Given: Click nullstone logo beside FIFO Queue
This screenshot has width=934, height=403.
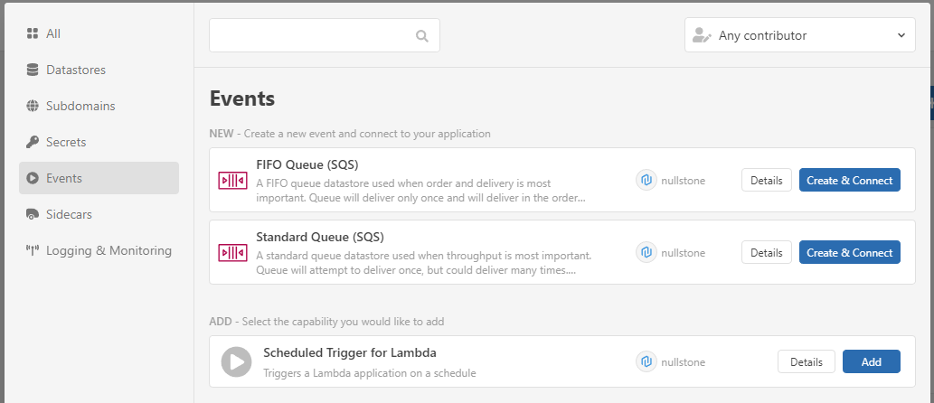Looking at the screenshot, I should tap(646, 180).
